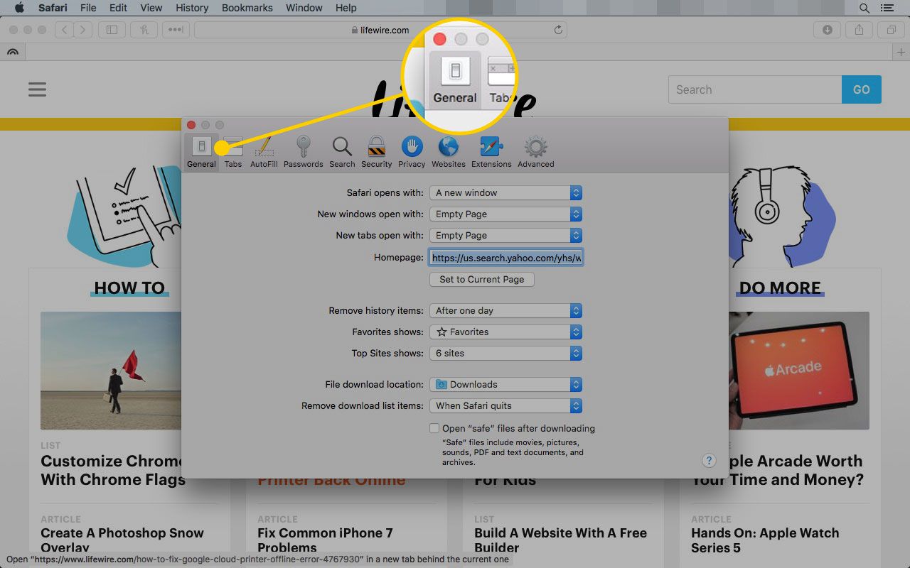Screen dimensions: 910x568
Task: Open the Safari downloads list
Action: pos(827,30)
